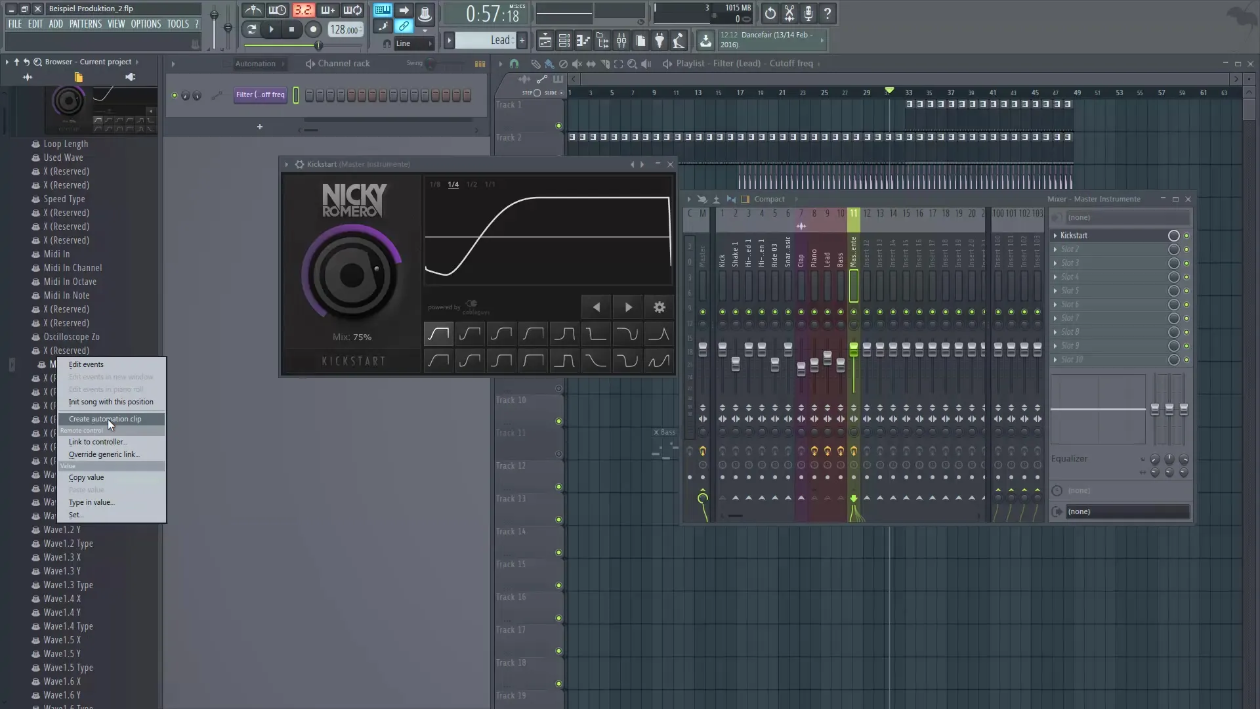Open the Line snap dropdown
The height and width of the screenshot is (709, 1260).
(414, 43)
